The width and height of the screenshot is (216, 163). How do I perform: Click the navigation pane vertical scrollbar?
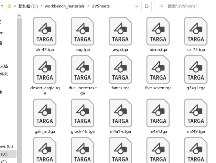[19, 91]
